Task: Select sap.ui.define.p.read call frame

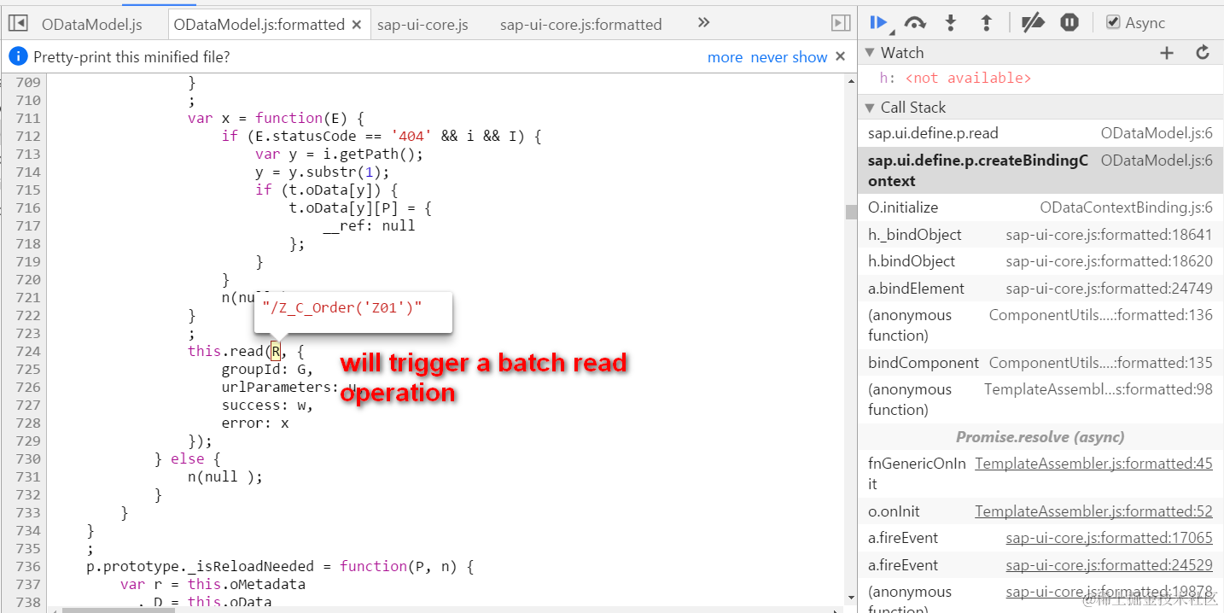Action: tap(1040, 133)
